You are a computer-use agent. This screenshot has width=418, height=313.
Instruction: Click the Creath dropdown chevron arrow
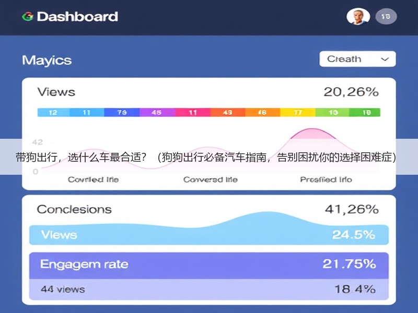[385, 59]
